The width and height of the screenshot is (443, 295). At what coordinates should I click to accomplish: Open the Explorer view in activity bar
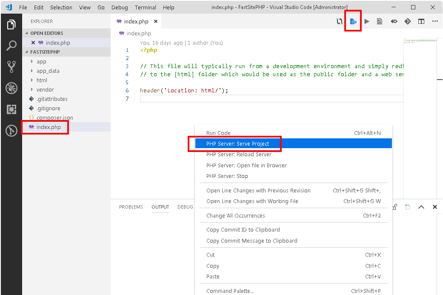click(11, 25)
